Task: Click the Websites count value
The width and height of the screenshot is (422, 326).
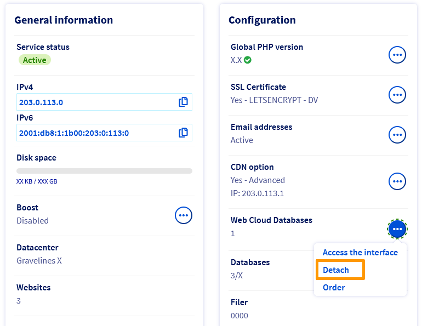Action: click(x=19, y=301)
